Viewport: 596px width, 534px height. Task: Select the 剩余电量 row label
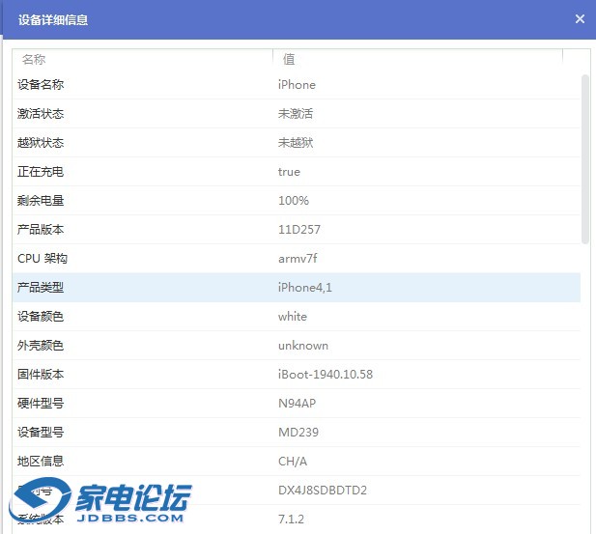(x=41, y=200)
